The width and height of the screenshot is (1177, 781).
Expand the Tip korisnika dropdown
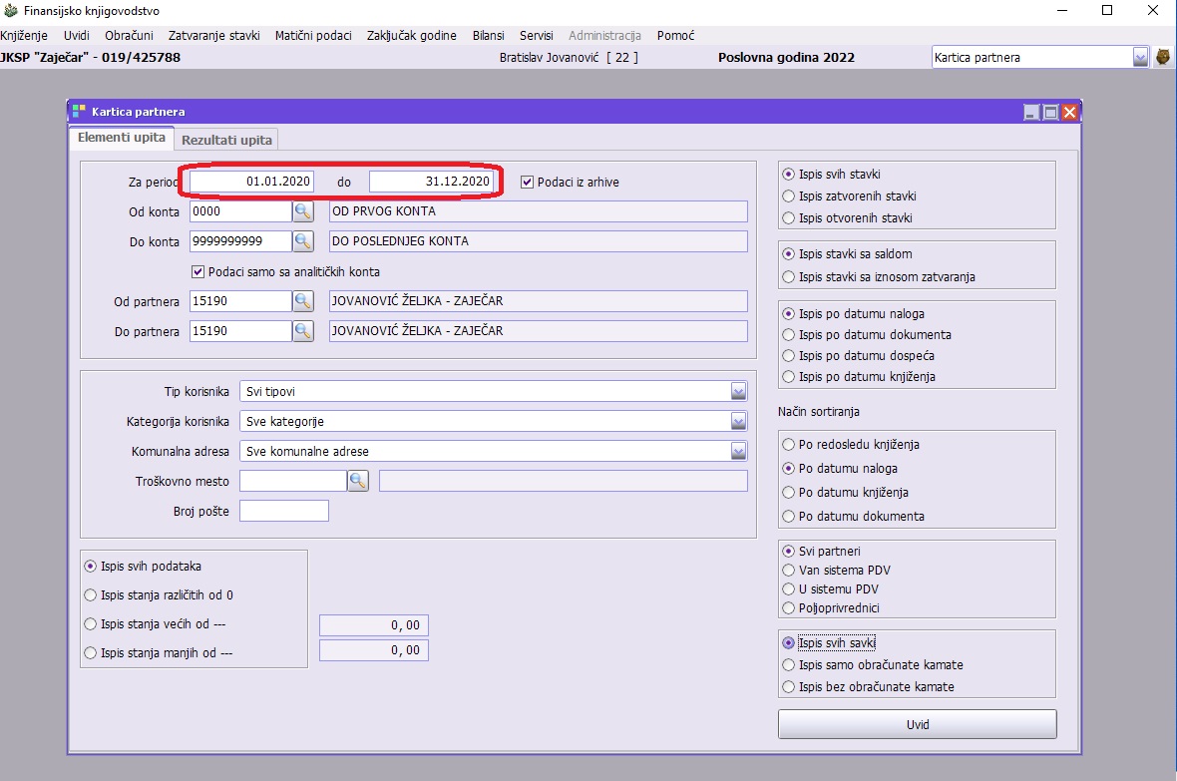738,391
